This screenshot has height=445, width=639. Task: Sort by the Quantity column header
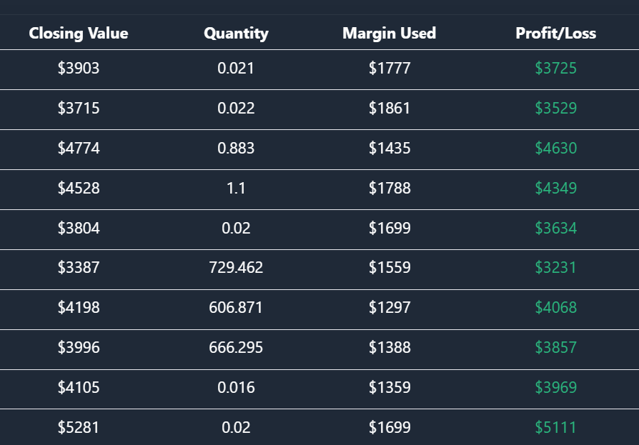tap(236, 33)
